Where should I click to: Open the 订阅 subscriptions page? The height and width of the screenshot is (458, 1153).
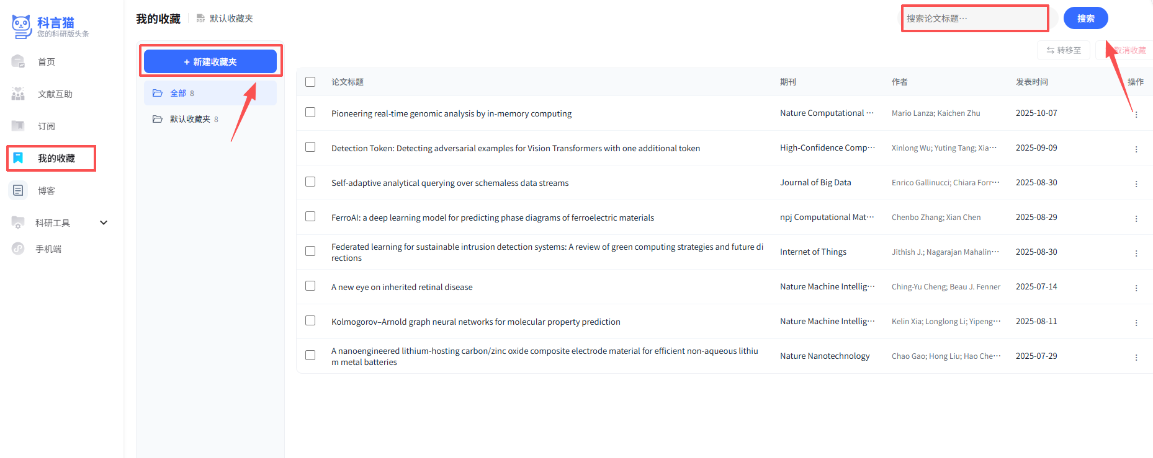[x=47, y=126]
